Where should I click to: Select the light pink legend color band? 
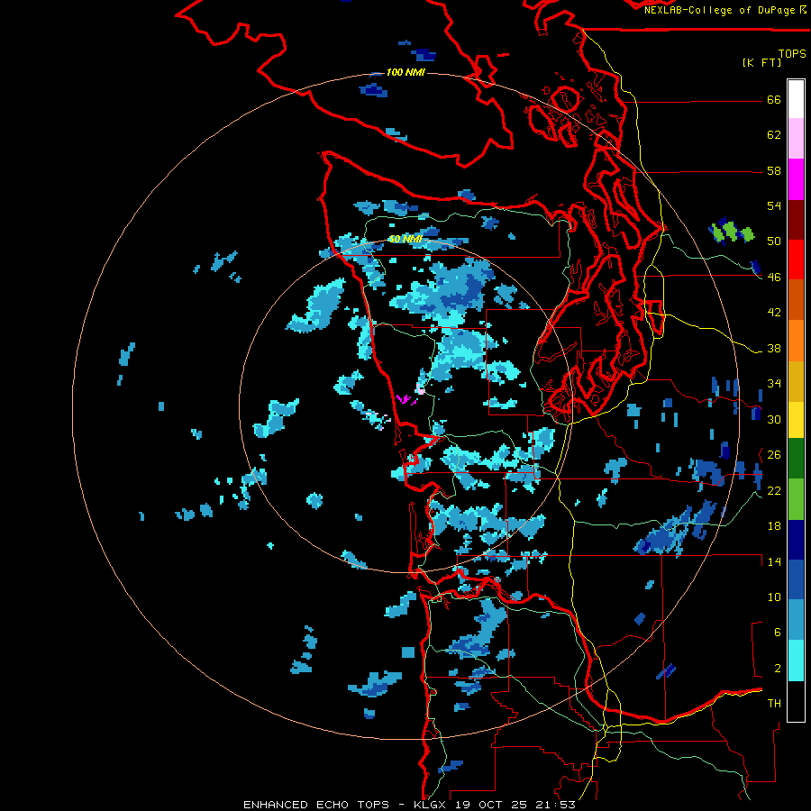coord(796,138)
